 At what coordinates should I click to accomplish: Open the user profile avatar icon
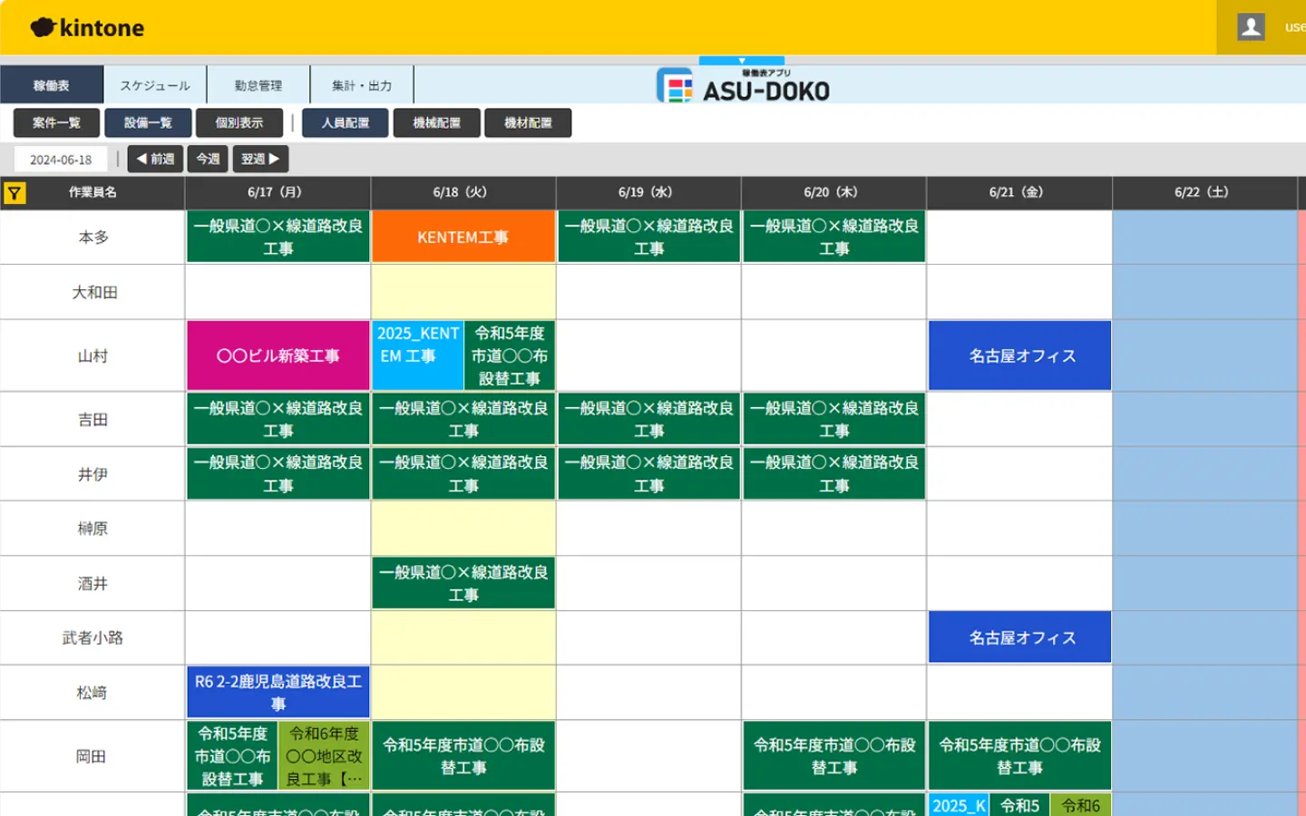point(1251,27)
